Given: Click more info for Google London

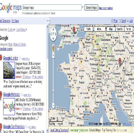Looking at the screenshot, I should click(x=26, y=59).
